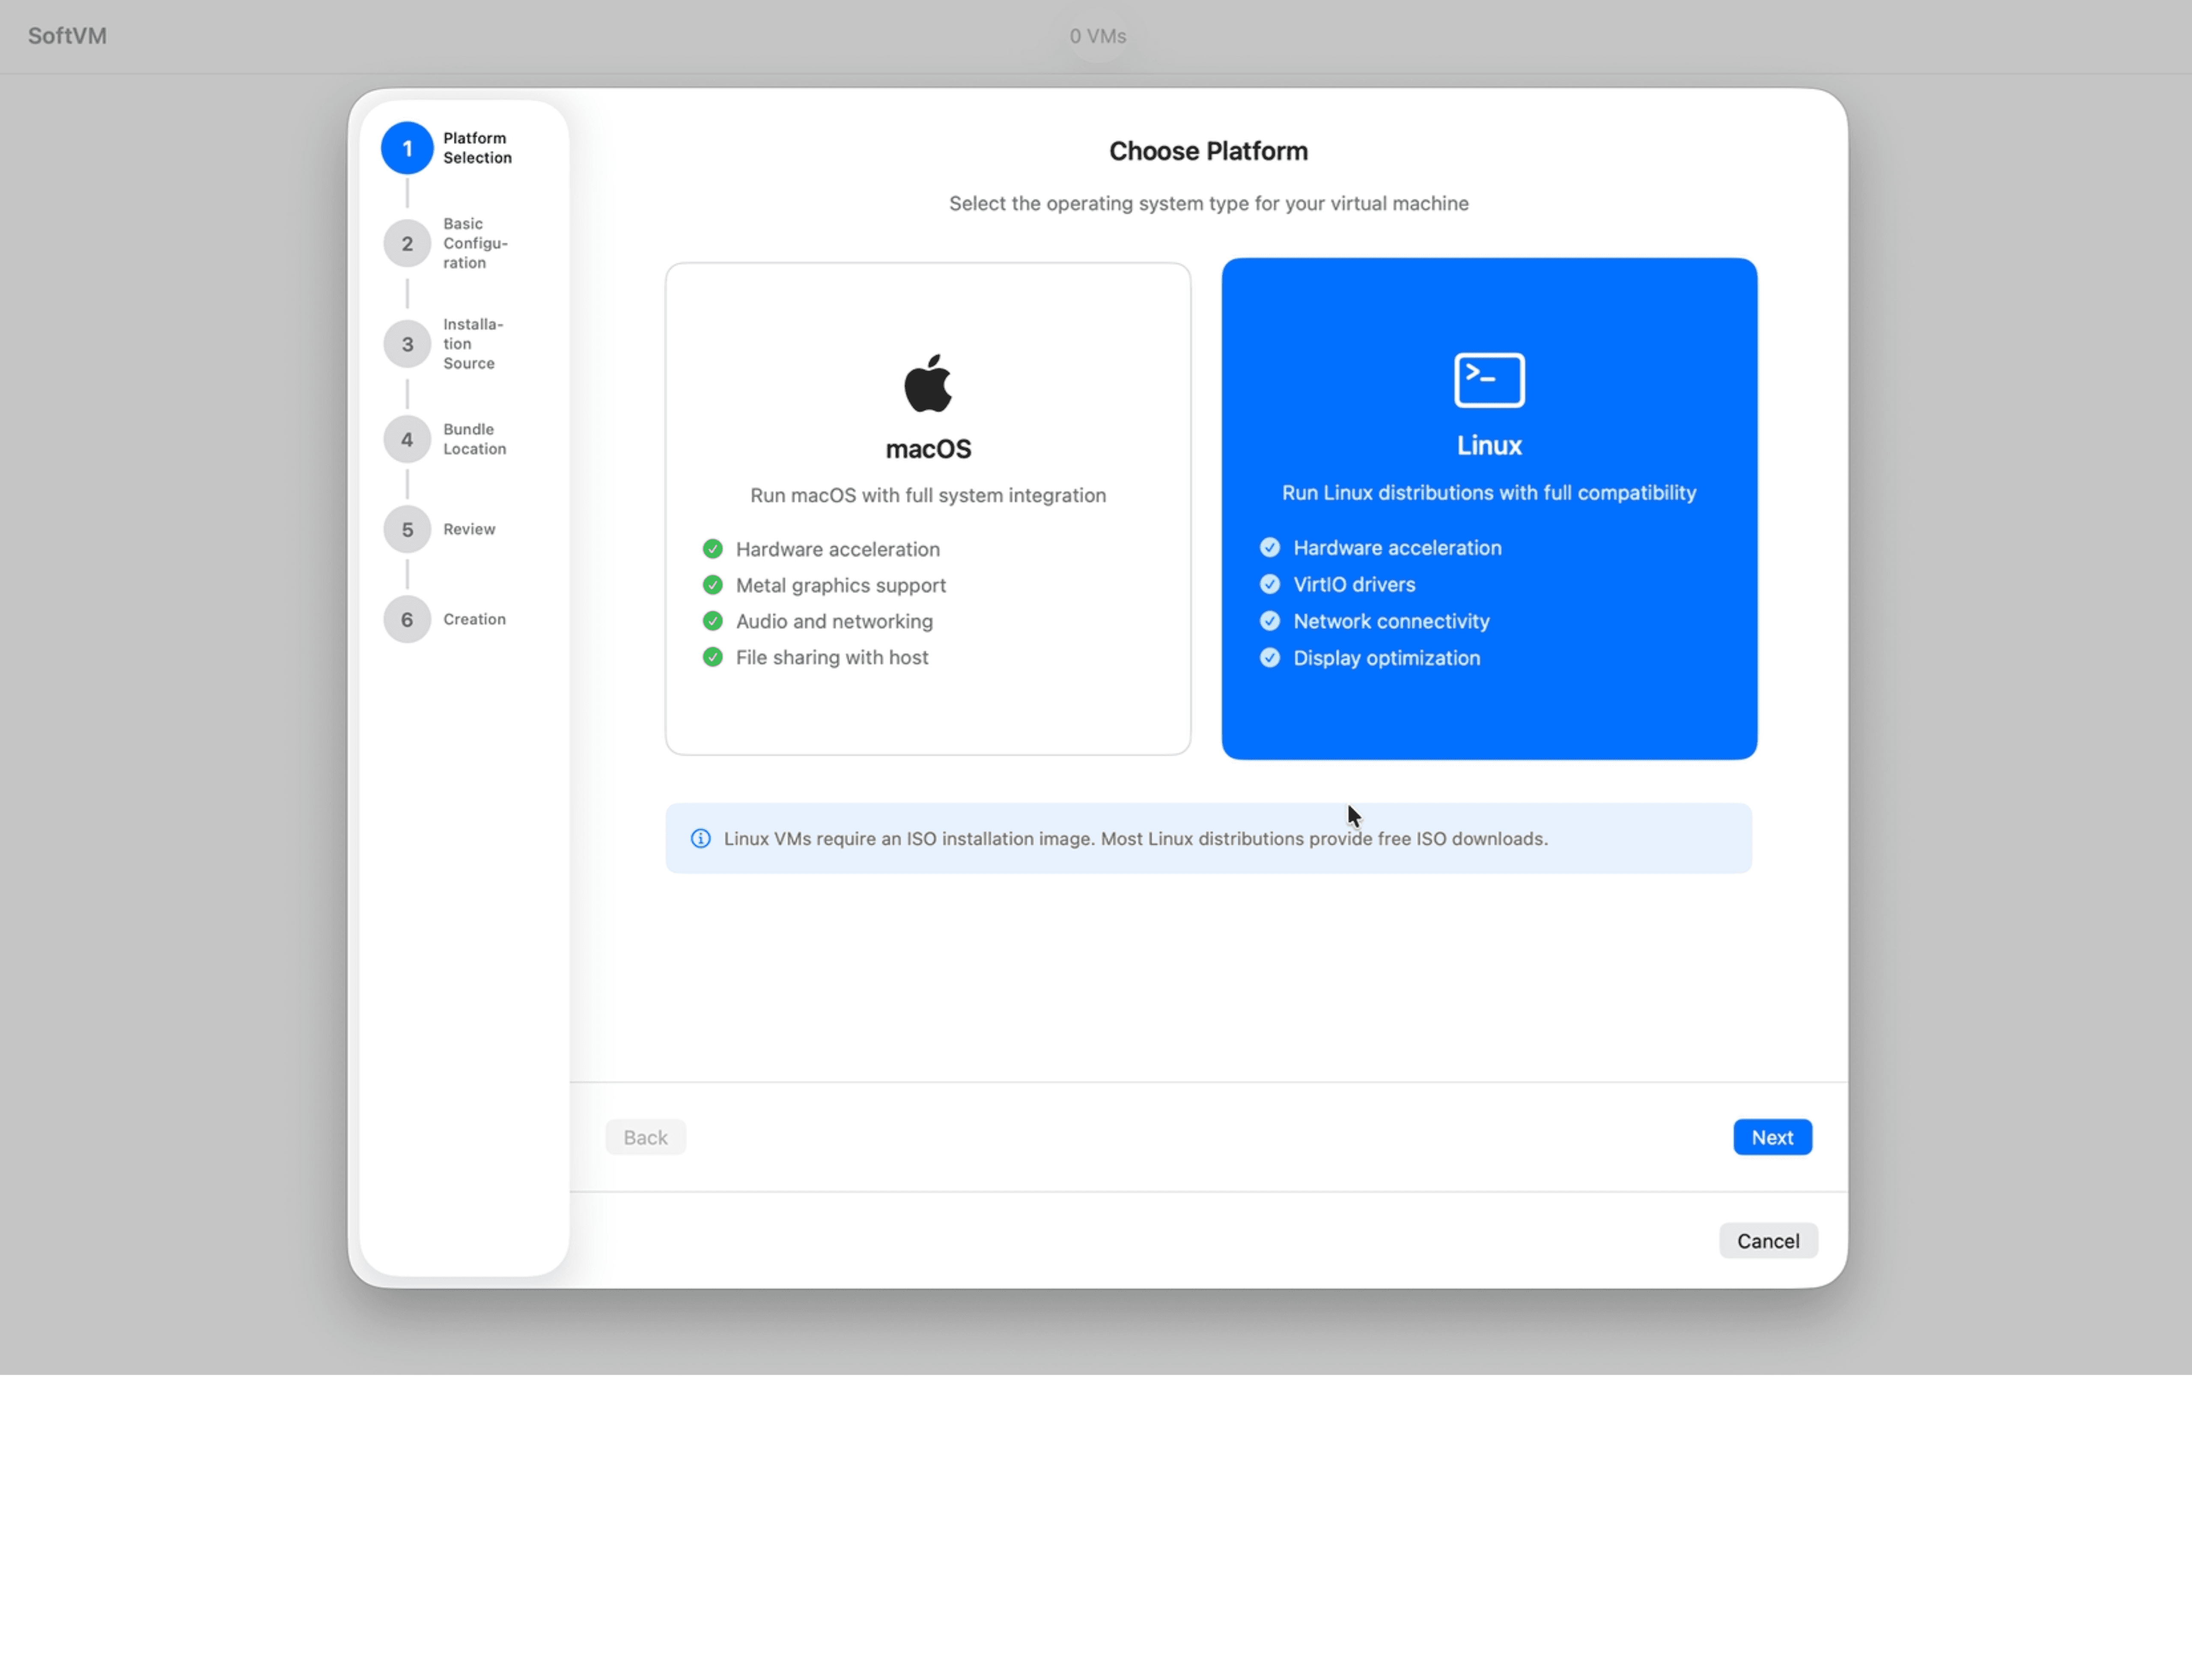The width and height of the screenshot is (2192, 1680).
Task: Click the step 6 Creation circle
Action: [x=407, y=620]
